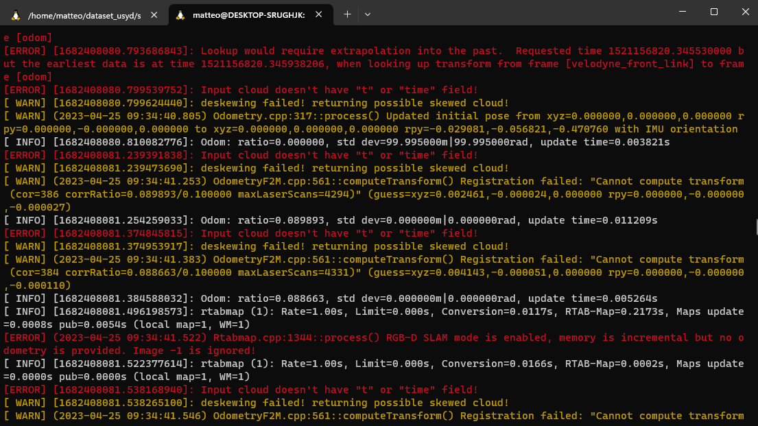Screen dimensions: 758x426
Task: Close the /home/matteo/dataset_usyd tab
Action: point(156,14)
